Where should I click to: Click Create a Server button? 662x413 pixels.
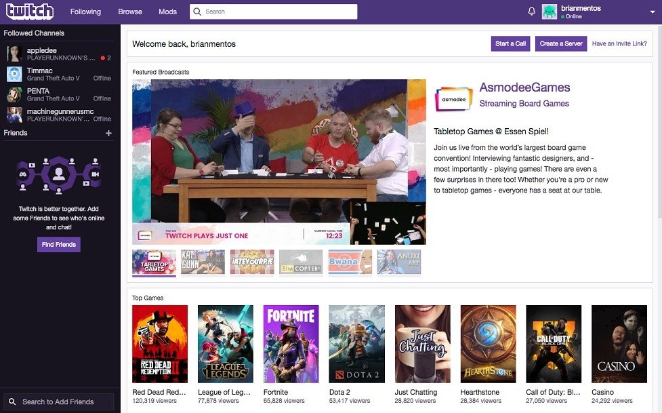pyautogui.click(x=560, y=43)
